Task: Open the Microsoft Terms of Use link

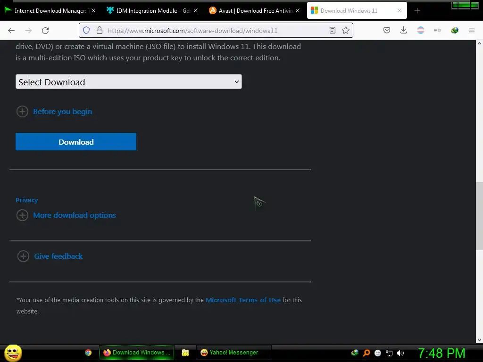Action: (x=243, y=300)
